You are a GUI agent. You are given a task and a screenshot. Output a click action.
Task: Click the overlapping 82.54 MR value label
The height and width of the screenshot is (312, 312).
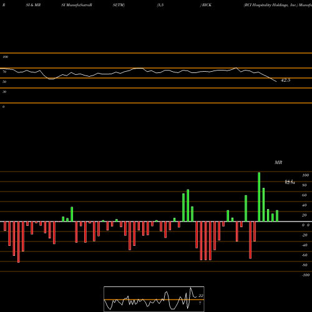290,182
